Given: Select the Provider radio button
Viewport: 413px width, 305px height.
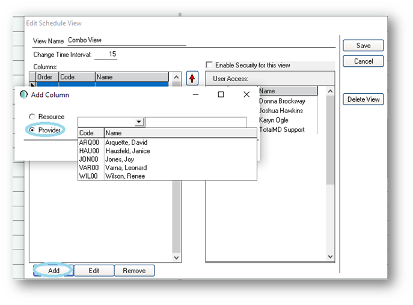Looking at the screenshot, I should point(32,130).
